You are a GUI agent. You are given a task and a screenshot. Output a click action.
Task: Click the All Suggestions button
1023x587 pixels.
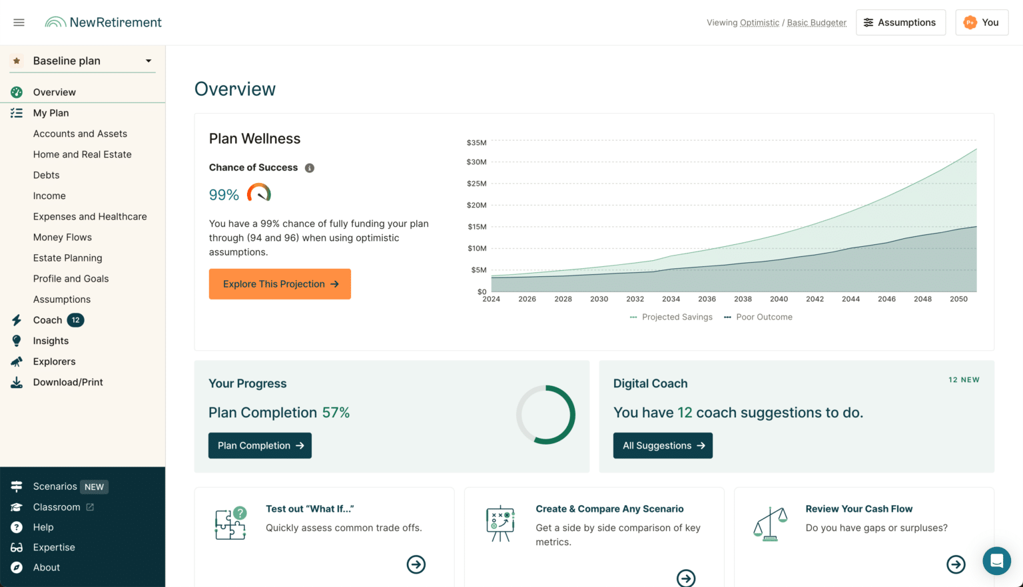pos(663,446)
